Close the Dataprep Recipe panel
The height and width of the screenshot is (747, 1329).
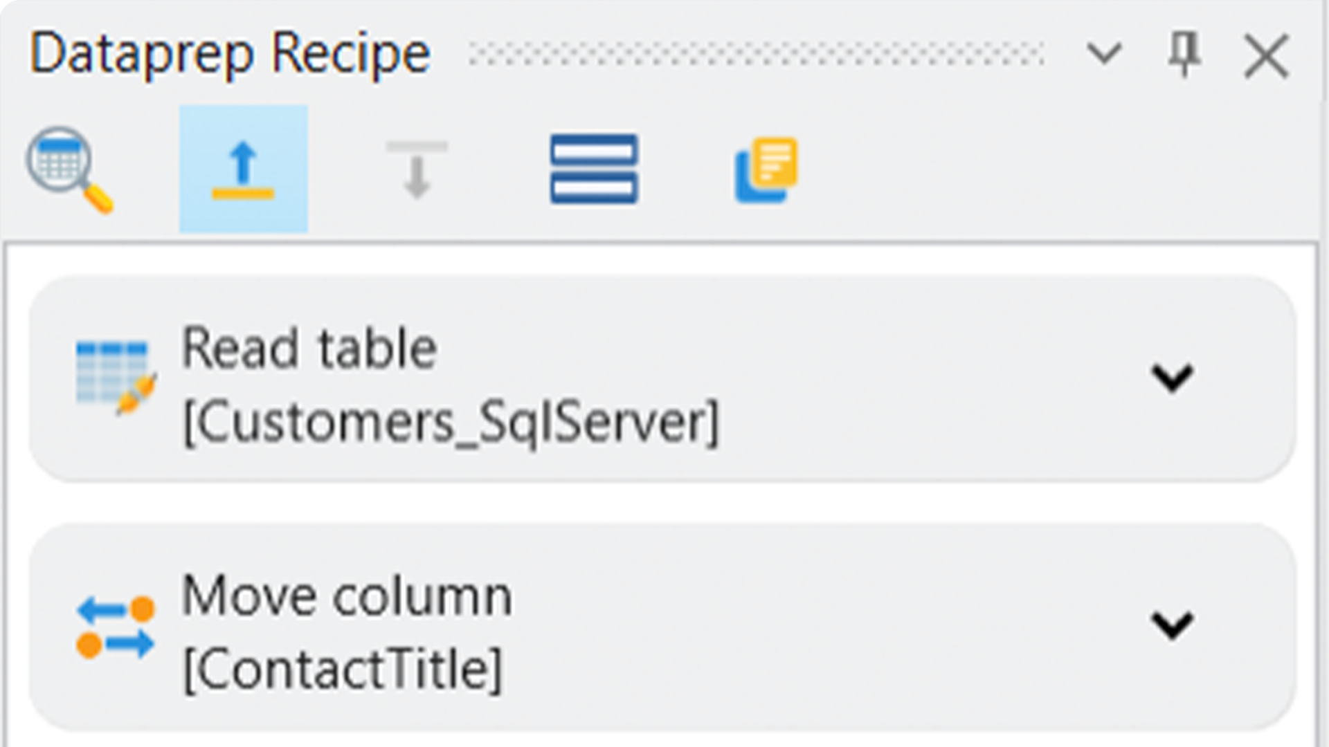(1266, 55)
